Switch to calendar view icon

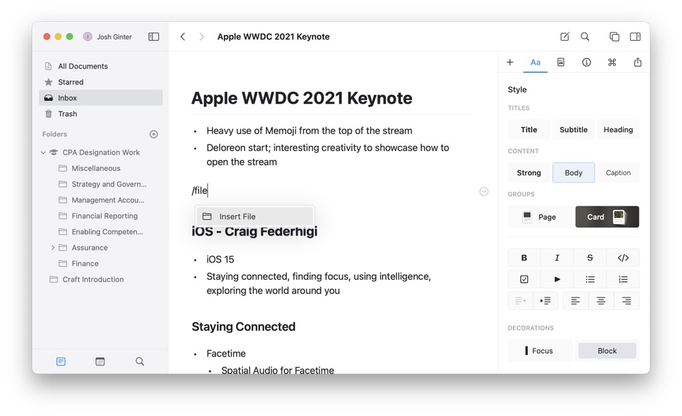point(100,362)
